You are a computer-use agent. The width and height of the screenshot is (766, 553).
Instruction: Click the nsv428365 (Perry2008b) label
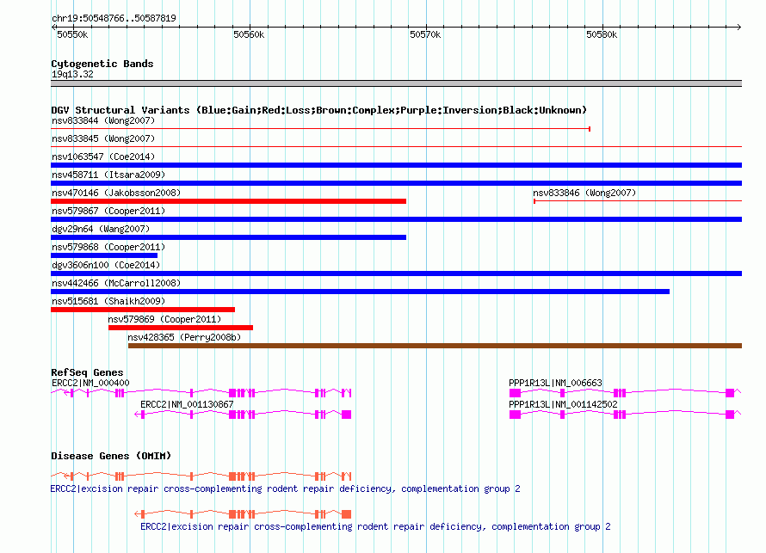coord(184,337)
